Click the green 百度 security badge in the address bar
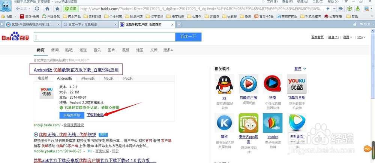This screenshot has width=375, height=163. pos(70,9)
